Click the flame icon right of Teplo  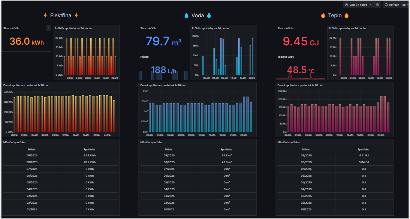[346, 16]
